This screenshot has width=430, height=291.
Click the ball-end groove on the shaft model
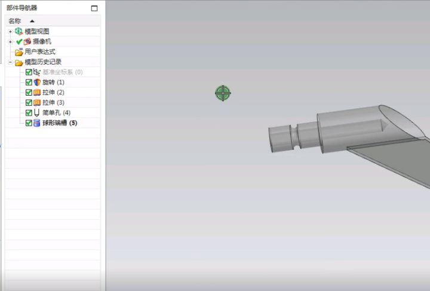[x=294, y=136]
